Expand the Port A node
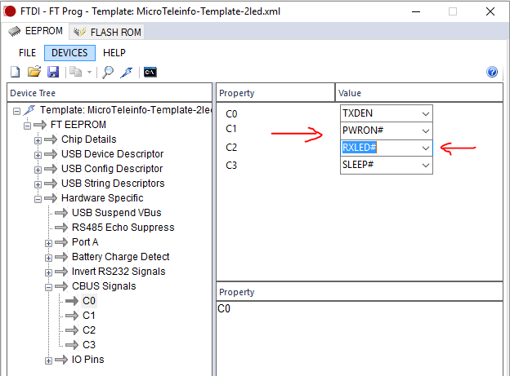The width and height of the screenshot is (510, 376). (48, 243)
